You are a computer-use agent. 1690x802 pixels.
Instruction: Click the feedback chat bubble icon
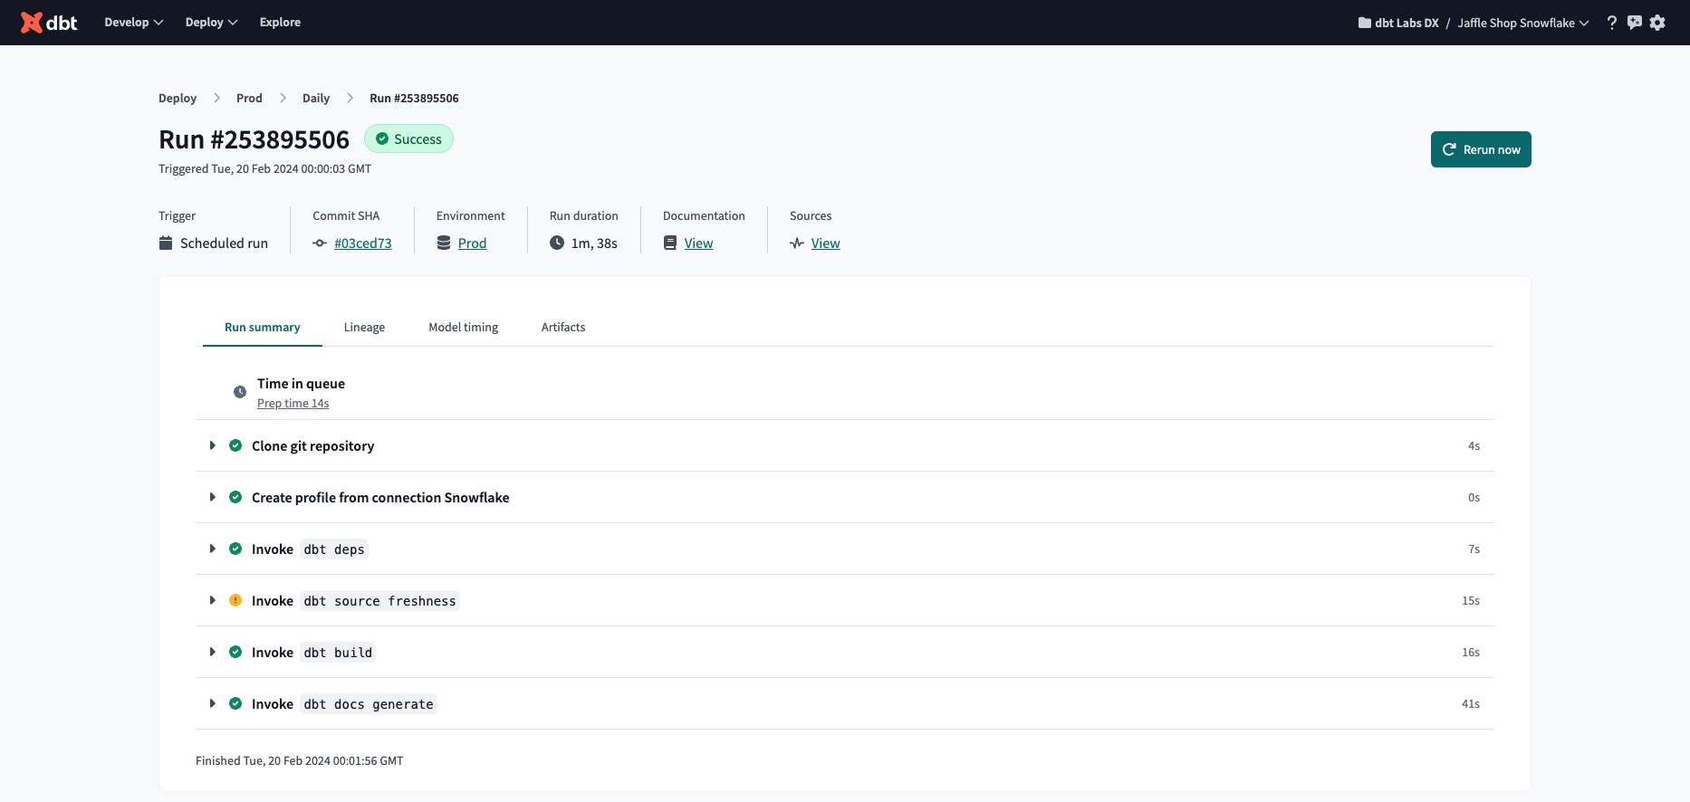1635,23
